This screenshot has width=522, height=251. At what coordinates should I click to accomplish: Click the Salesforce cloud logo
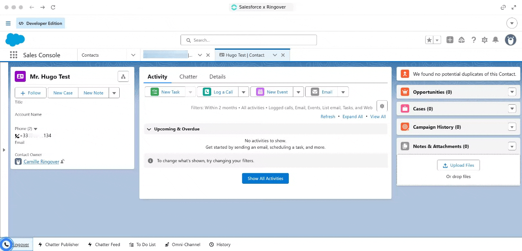point(15,40)
